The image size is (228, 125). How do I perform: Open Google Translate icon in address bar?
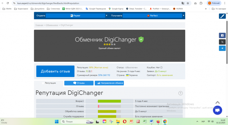(x=183, y=3)
